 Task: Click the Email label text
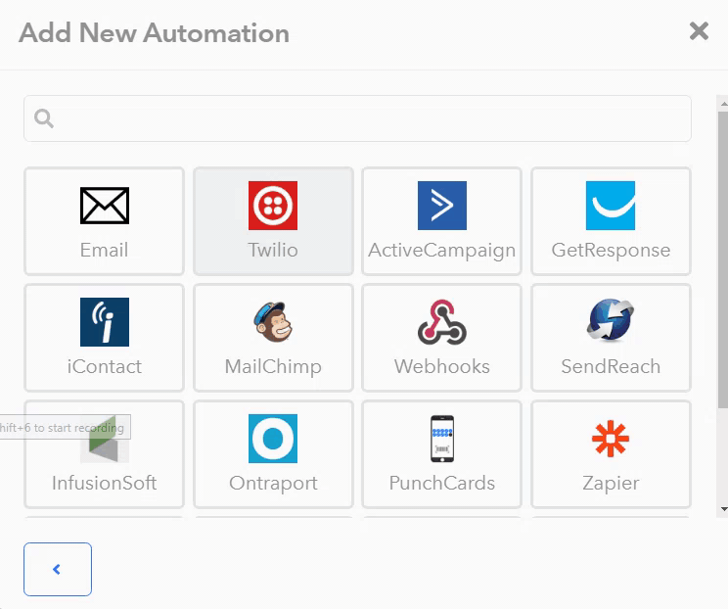(104, 250)
